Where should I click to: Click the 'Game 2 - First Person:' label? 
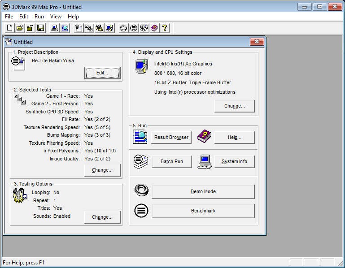[56, 104]
